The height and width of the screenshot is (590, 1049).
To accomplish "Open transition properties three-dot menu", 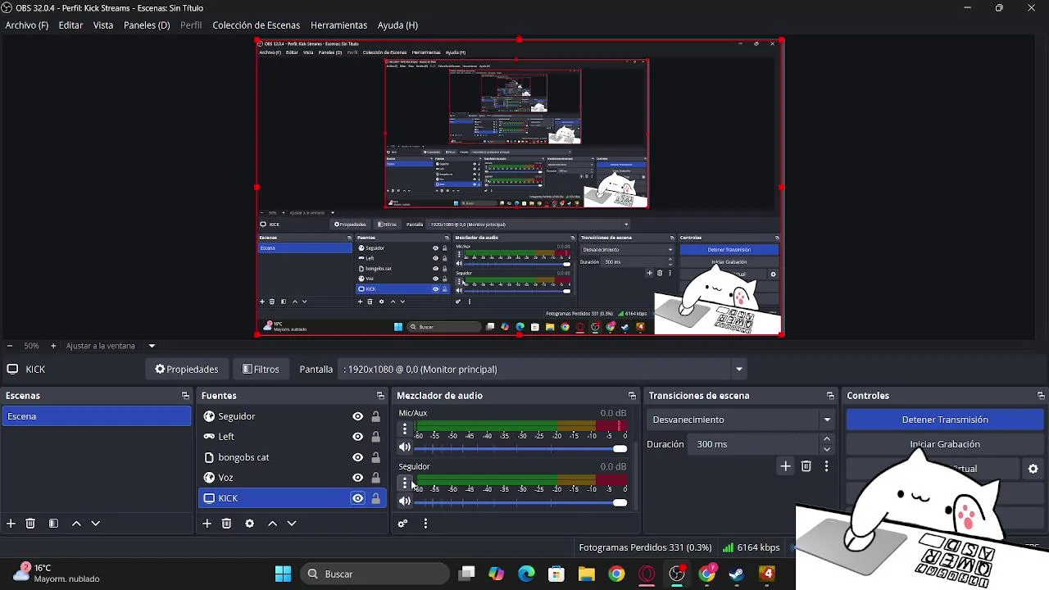I will click(x=826, y=465).
